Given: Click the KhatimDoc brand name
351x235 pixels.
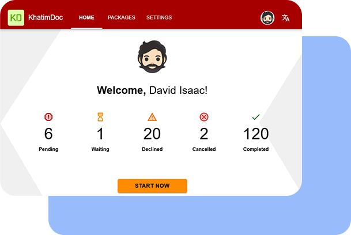Looking at the screenshot, I should 46,17.
